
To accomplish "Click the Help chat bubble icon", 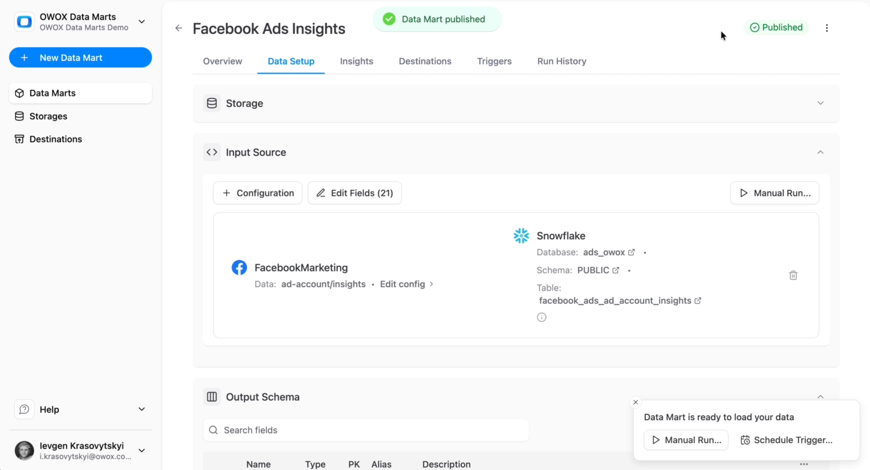I will click(24, 409).
